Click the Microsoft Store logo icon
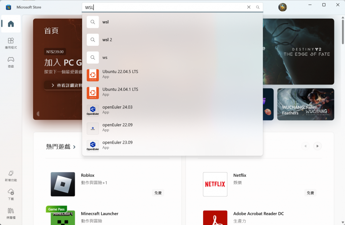This screenshot has height=225, width=345. point(8,7)
